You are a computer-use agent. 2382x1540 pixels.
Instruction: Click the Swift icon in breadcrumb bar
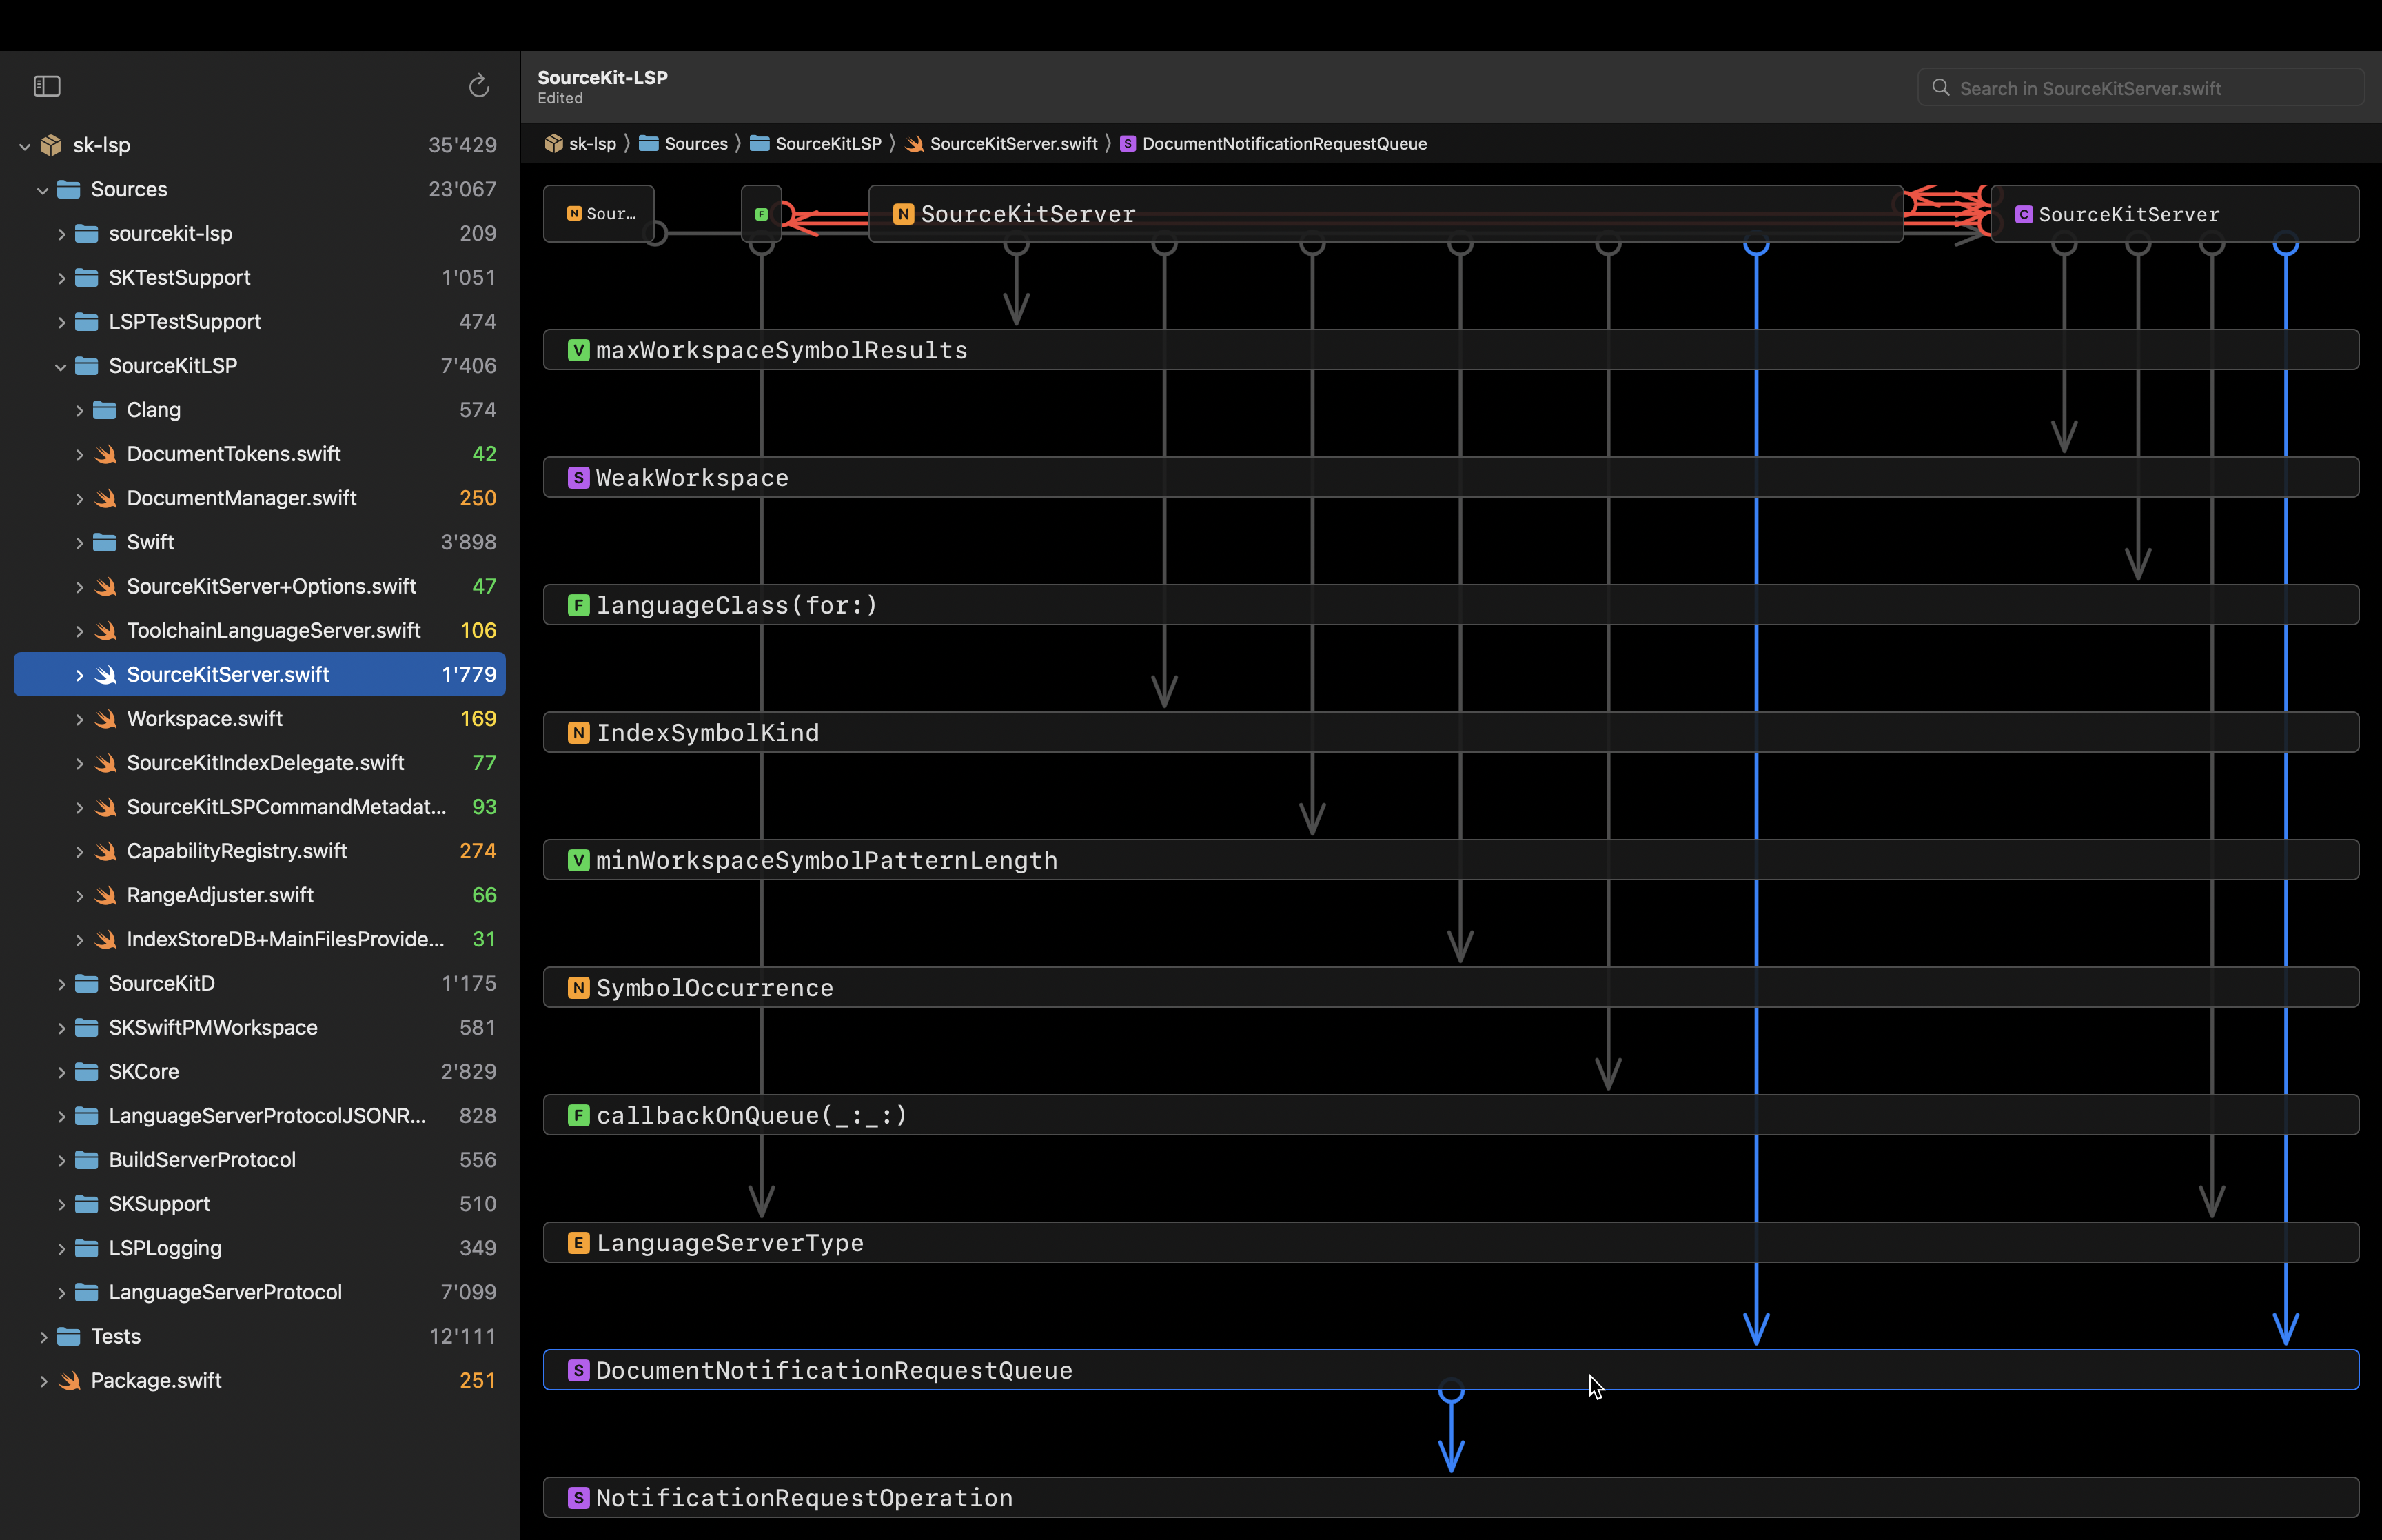tap(914, 144)
